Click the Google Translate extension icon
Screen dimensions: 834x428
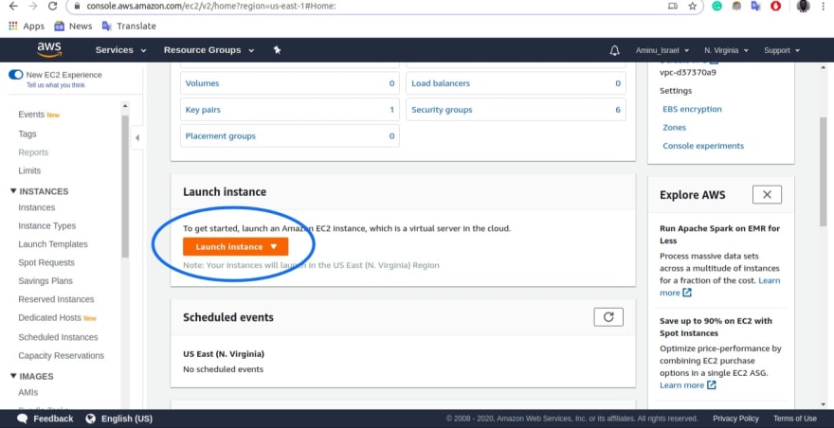point(756,7)
